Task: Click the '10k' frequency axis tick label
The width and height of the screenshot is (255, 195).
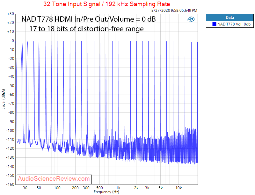Action: [178, 188]
